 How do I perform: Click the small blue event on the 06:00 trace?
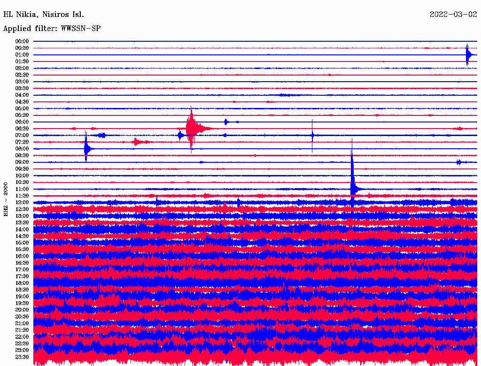[226, 122]
